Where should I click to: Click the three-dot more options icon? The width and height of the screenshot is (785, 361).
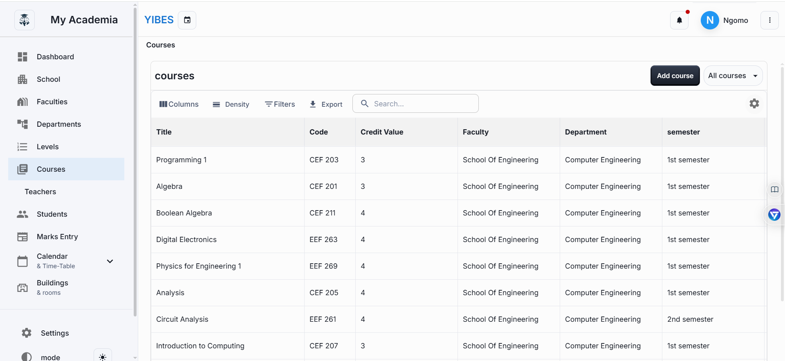click(769, 20)
